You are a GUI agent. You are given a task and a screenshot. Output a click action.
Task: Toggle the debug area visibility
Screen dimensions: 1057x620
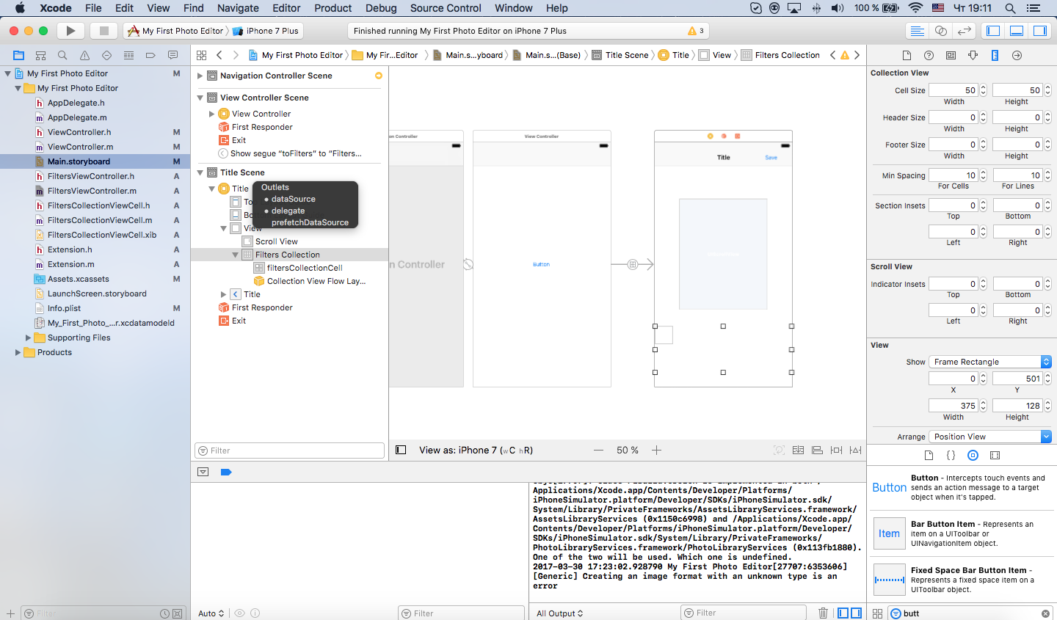1017,31
